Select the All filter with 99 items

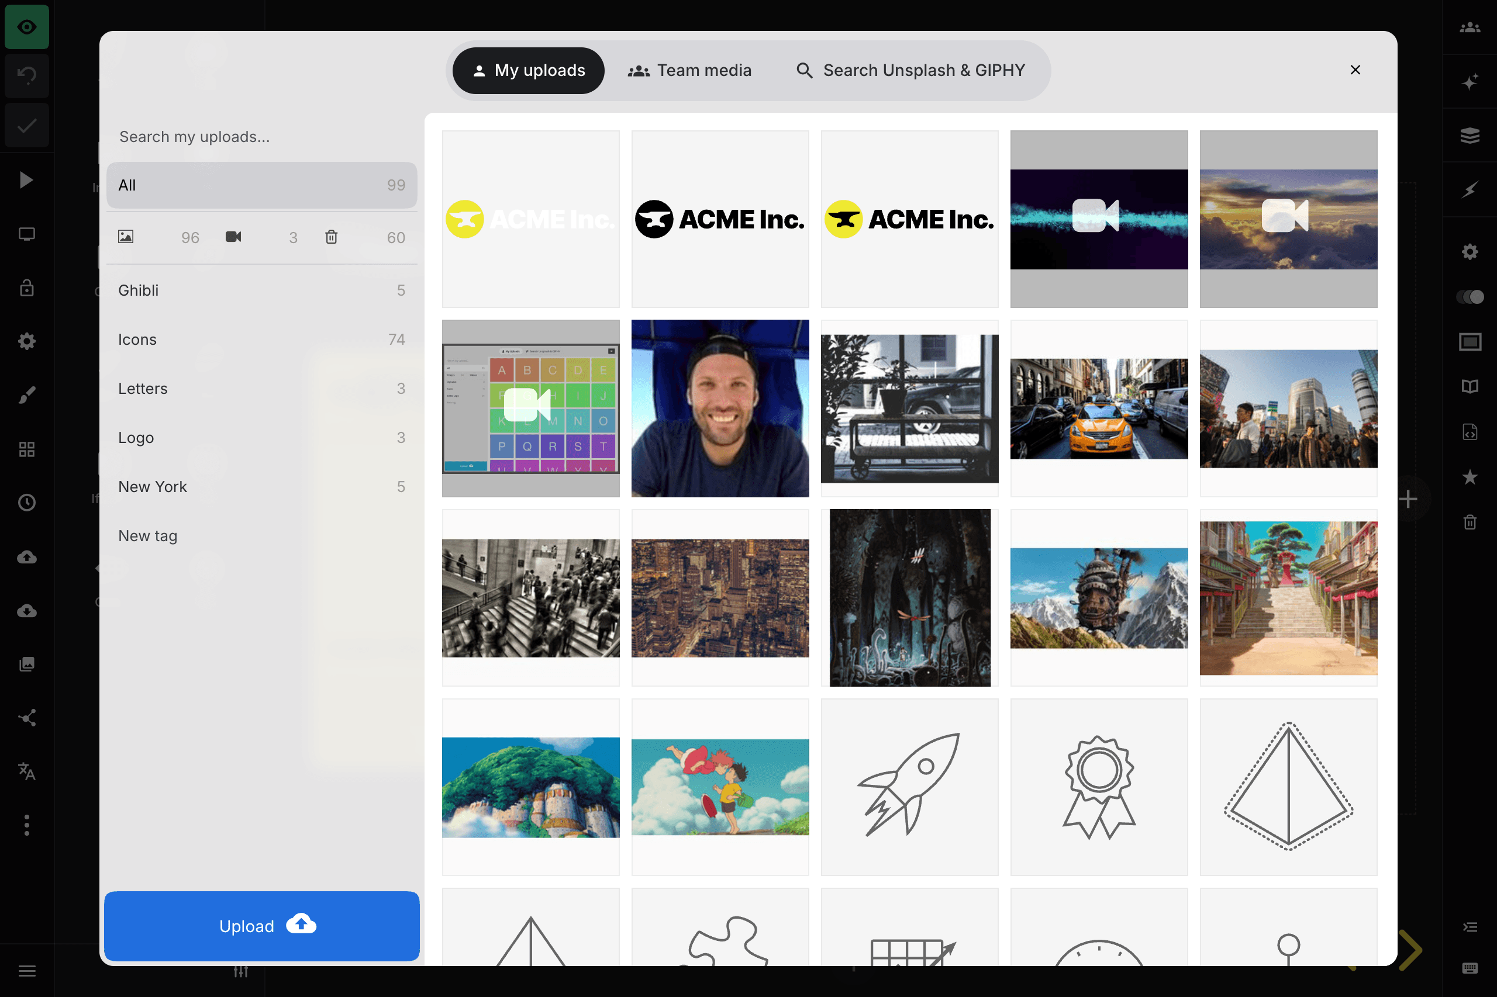pos(261,185)
